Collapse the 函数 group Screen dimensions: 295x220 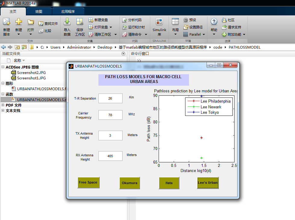point(3,94)
